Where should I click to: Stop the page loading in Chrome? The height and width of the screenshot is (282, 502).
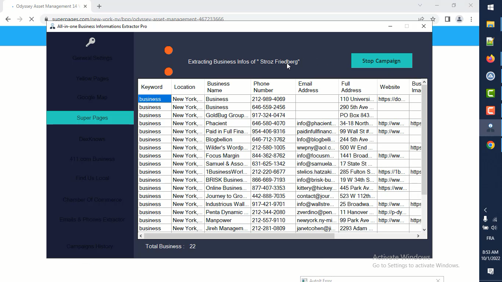(32, 19)
